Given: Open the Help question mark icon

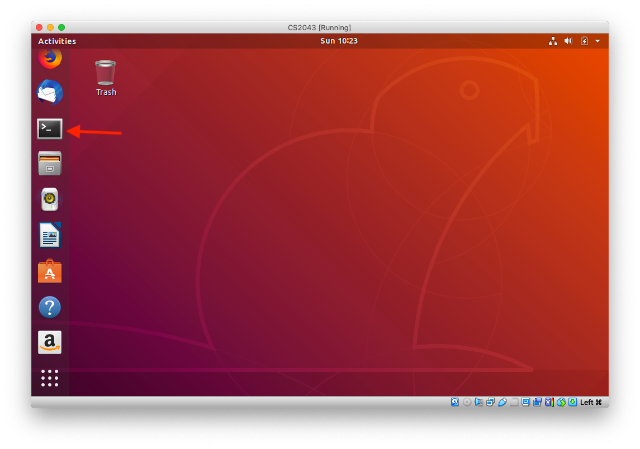Looking at the screenshot, I should point(50,307).
